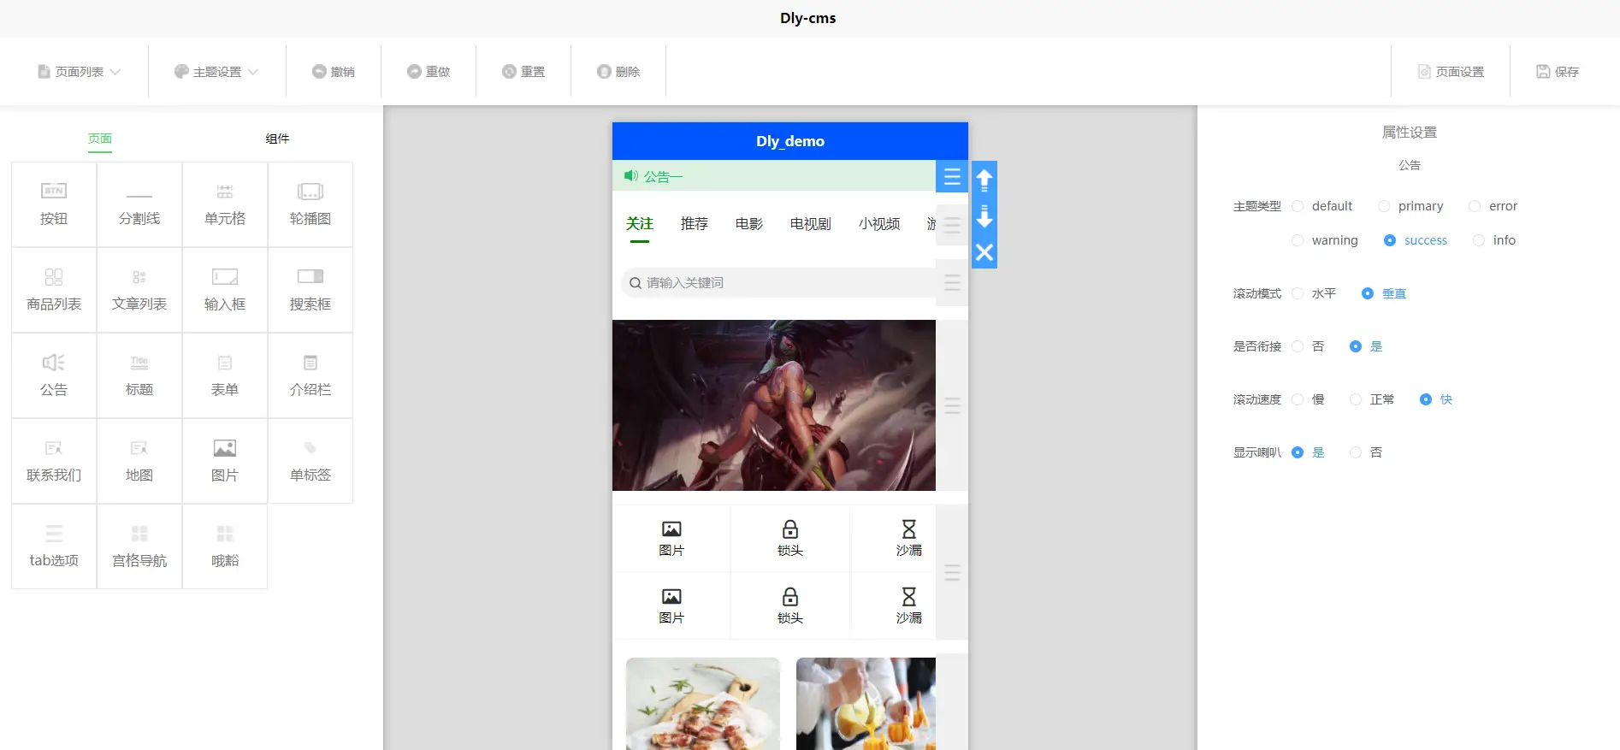Add the 哦豁 component

[x=225, y=546]
